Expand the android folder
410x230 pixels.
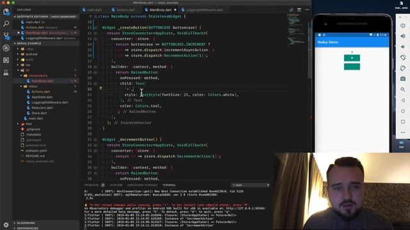click(18, 54)
